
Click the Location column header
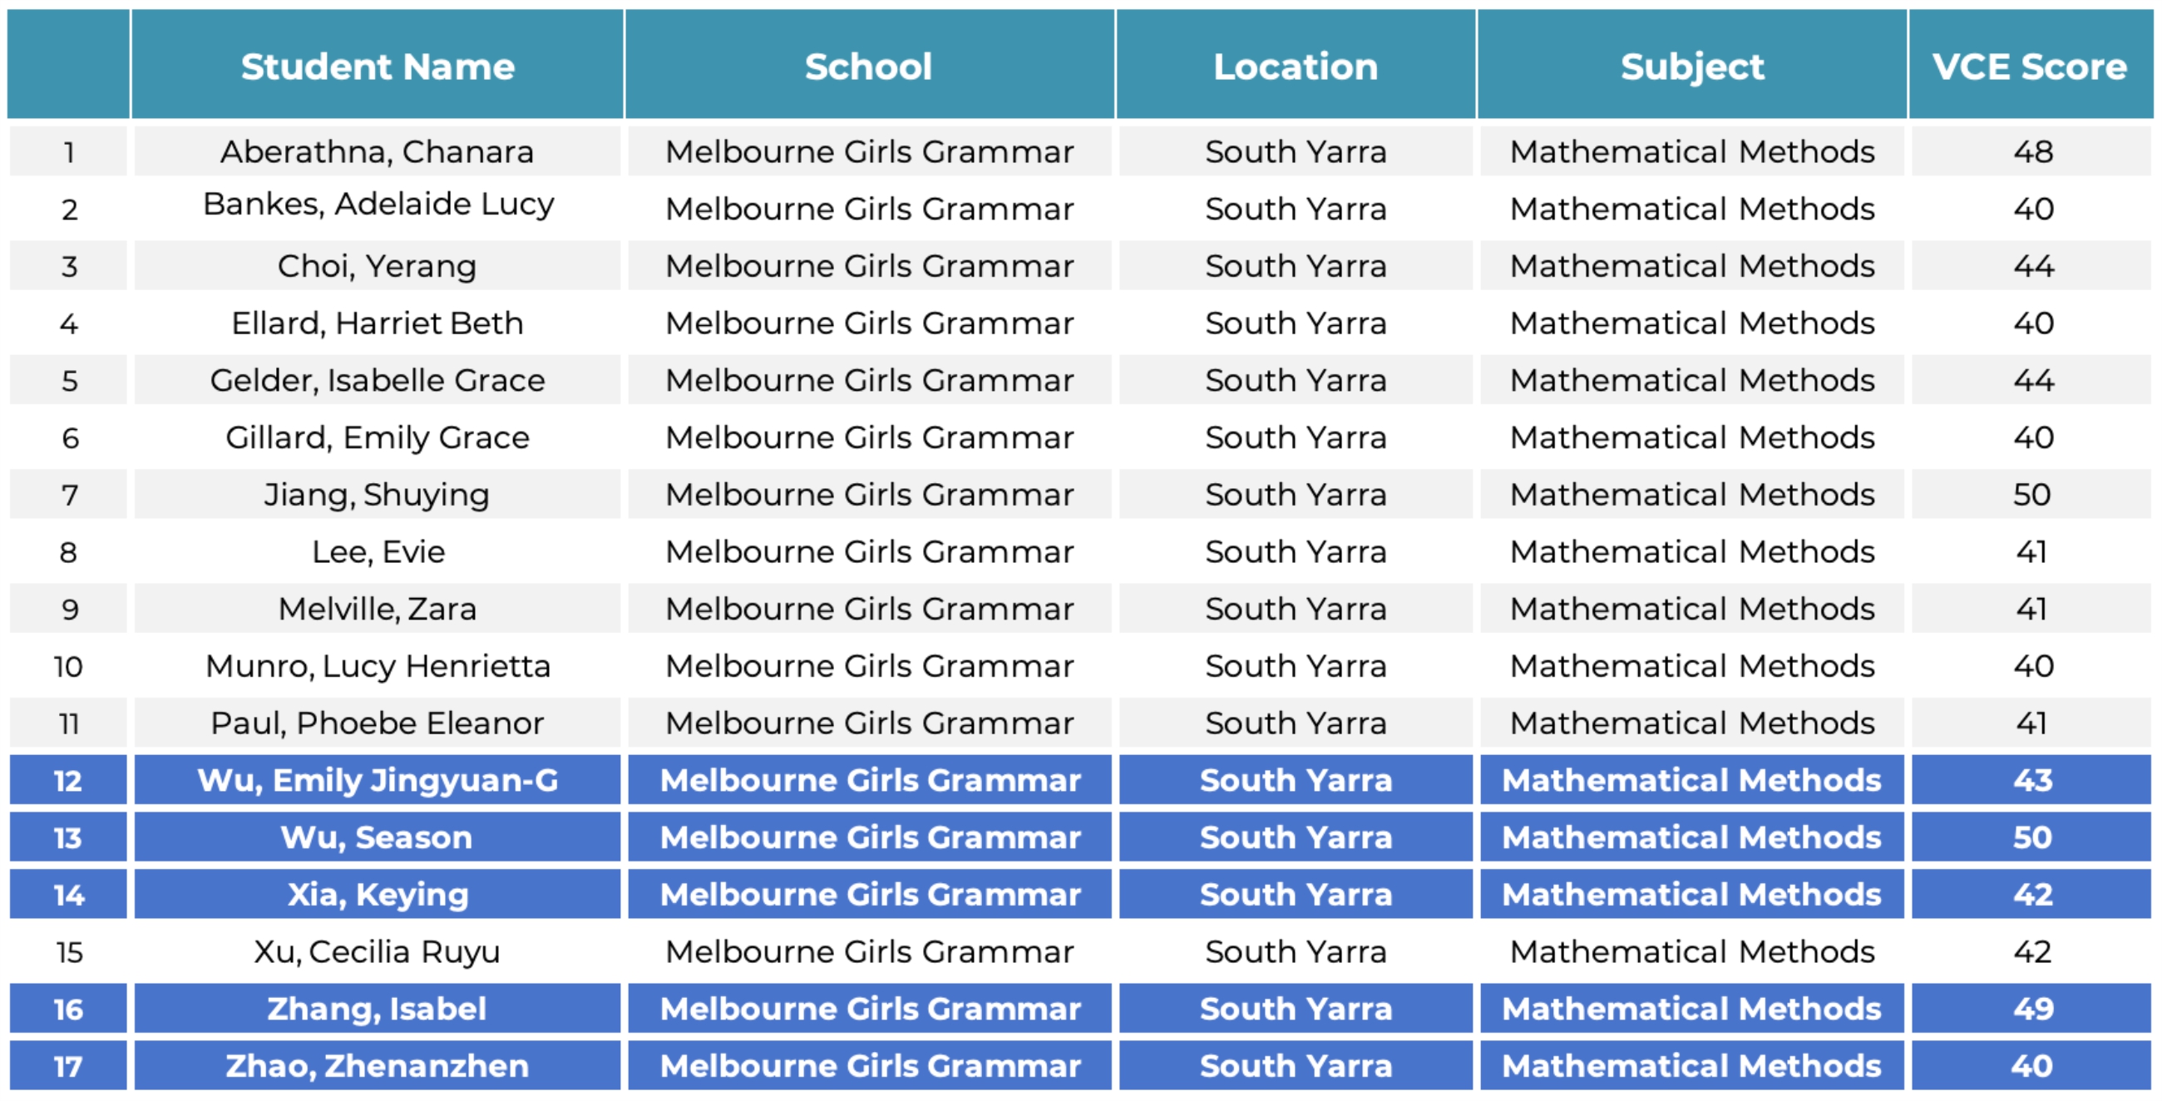[x=1295, y=66]
